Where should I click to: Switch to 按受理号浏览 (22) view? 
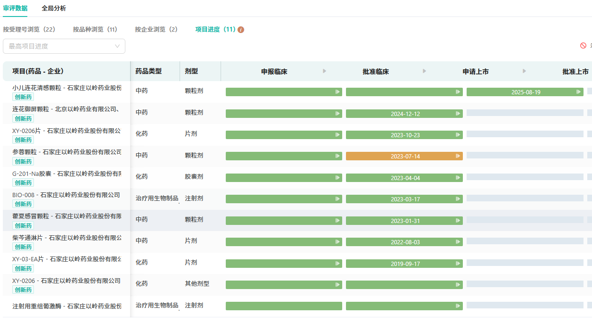pyautogui.click(x=29, y=29)
